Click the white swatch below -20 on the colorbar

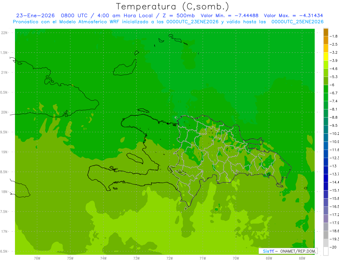point(326,251)
